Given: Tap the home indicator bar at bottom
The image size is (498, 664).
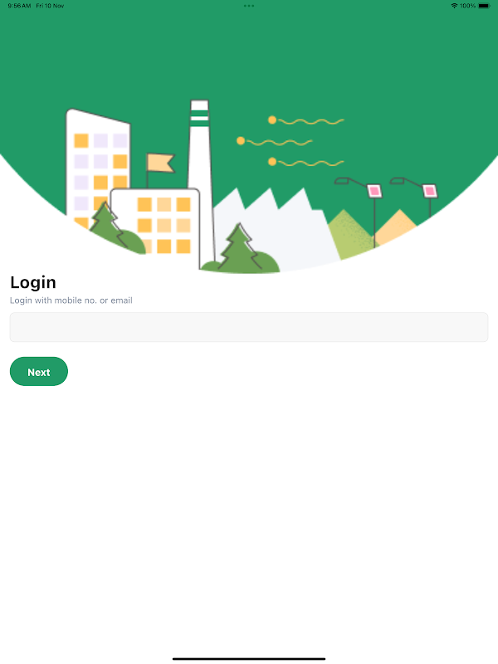Looking at the screenshot, I should (249, 658).
